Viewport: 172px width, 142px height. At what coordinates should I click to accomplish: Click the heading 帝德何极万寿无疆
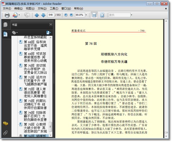coord(114,62)
